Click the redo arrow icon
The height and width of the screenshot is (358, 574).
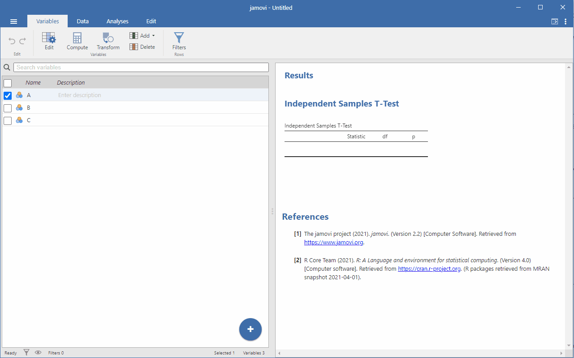(22, 41)
